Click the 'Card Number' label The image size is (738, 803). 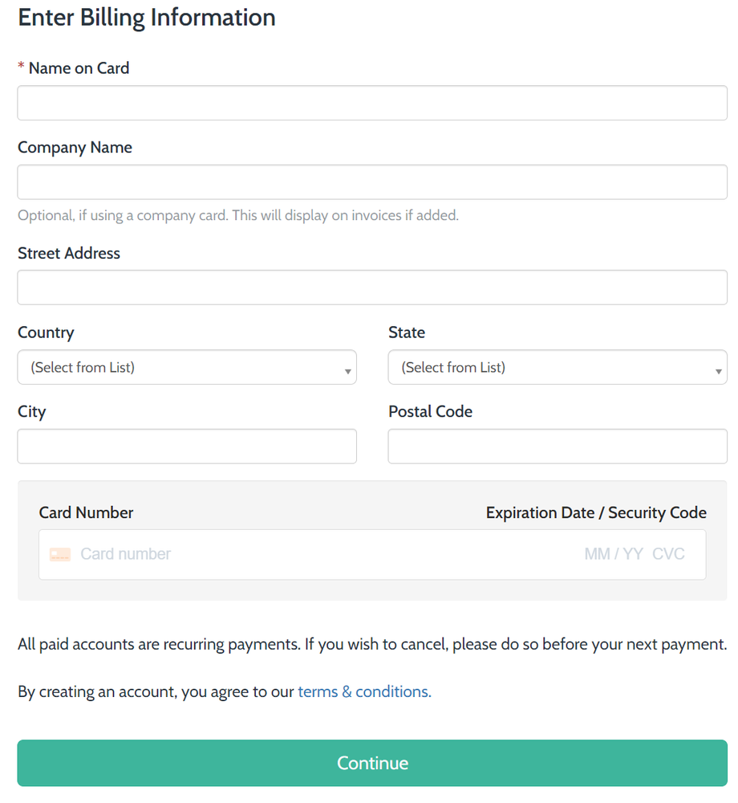[86, 512]
